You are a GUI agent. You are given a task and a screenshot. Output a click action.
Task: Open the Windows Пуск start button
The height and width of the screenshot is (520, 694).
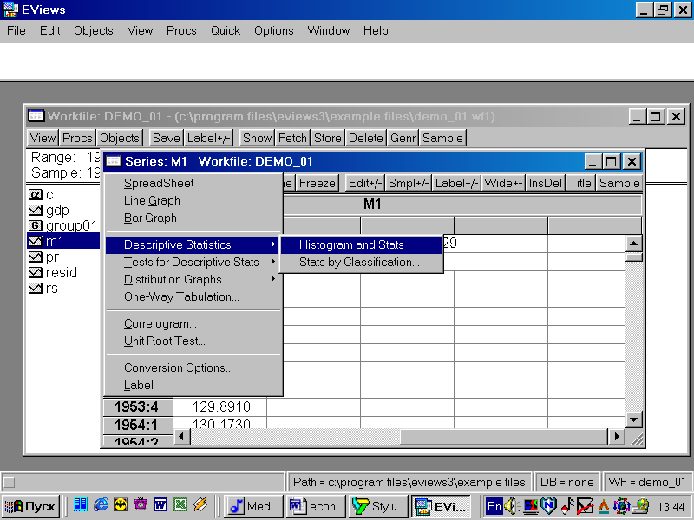(30, 506)
